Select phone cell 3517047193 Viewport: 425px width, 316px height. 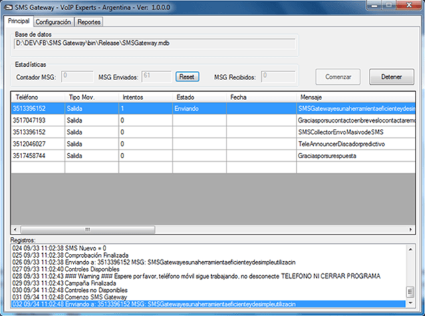coord(38,120)
